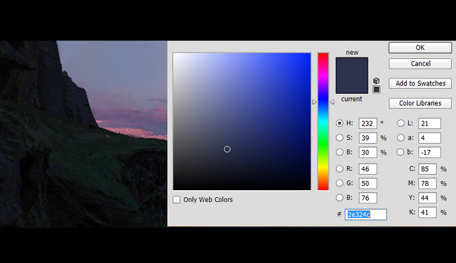Click the M magenta field showing 78

point(427,183)
